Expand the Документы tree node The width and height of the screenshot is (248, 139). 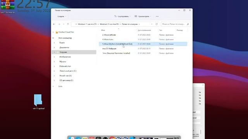54,47
